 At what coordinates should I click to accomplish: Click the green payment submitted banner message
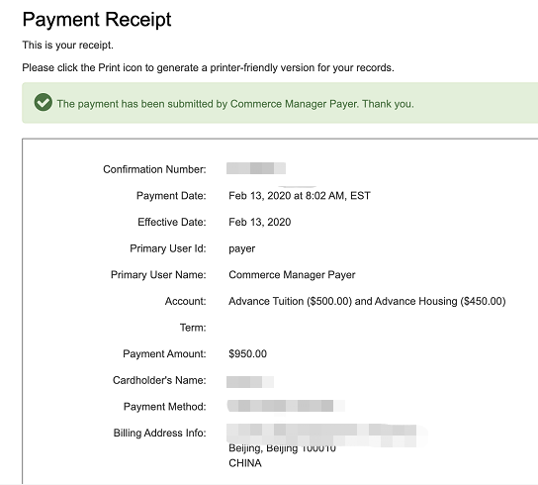(x=235, y=104)
